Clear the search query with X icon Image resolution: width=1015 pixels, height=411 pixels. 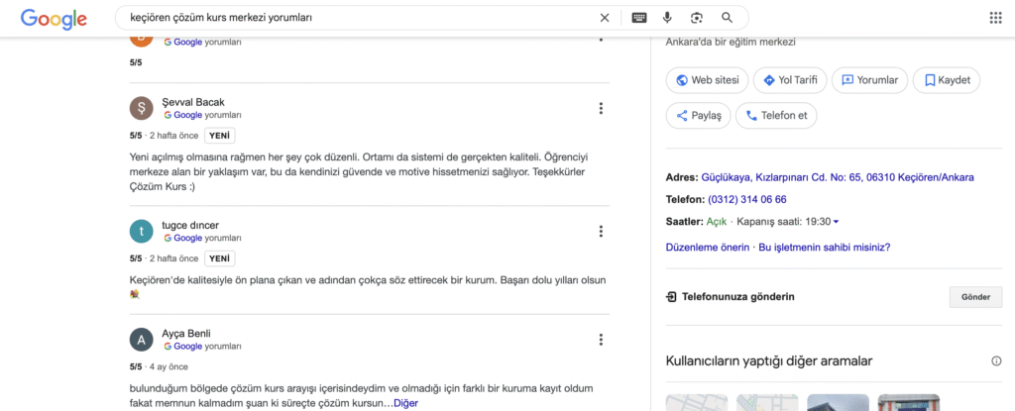coord(605,18)
